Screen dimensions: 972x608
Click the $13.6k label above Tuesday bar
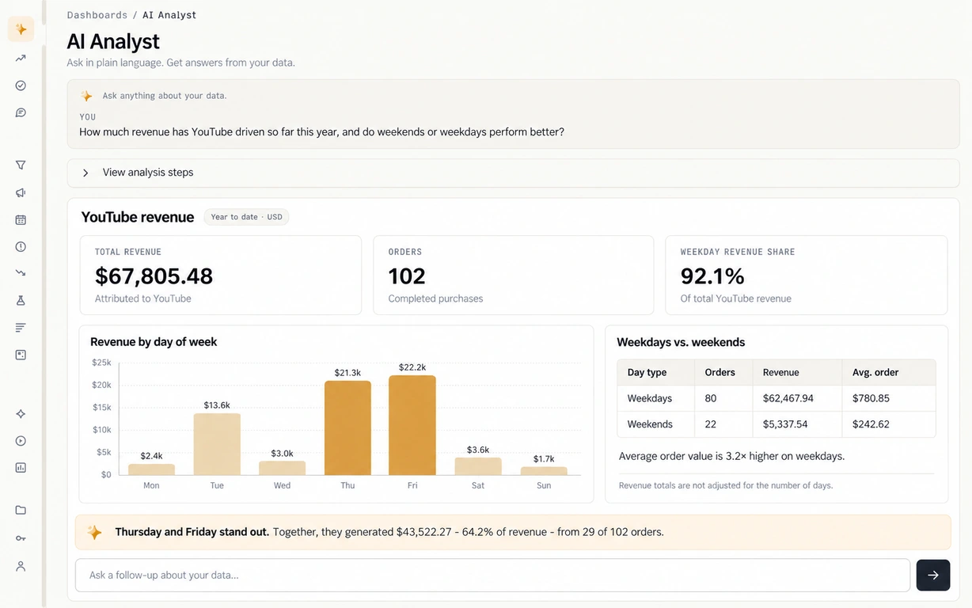(x=217, y=405)
